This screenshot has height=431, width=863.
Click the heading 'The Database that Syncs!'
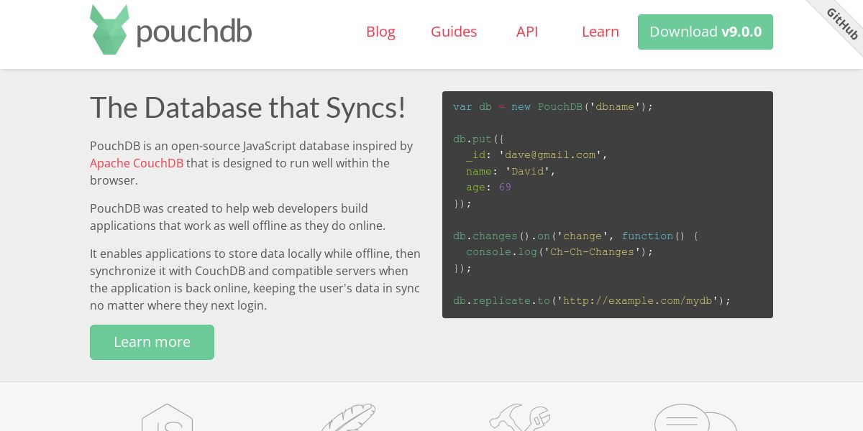(248, 108)
